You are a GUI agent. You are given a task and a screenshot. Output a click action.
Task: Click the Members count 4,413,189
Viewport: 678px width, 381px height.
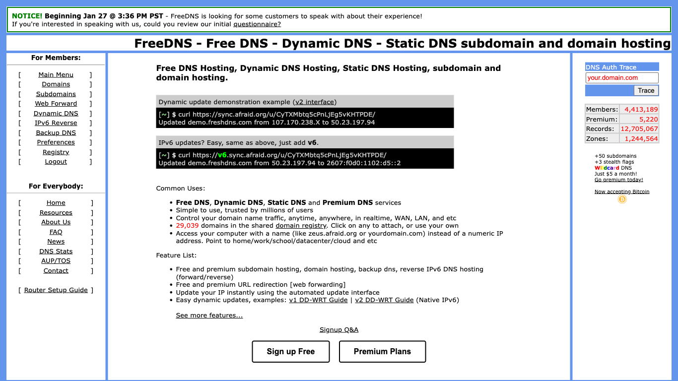pos(641,110)
